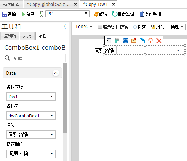Open the 100% zoom dropdown
The image size is (187, 161).
pos(84,27)
